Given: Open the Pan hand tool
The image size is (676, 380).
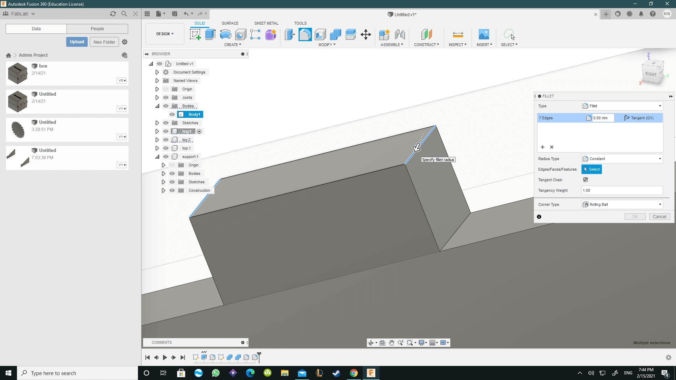Looking at the screenshot, I should (392, 343).
